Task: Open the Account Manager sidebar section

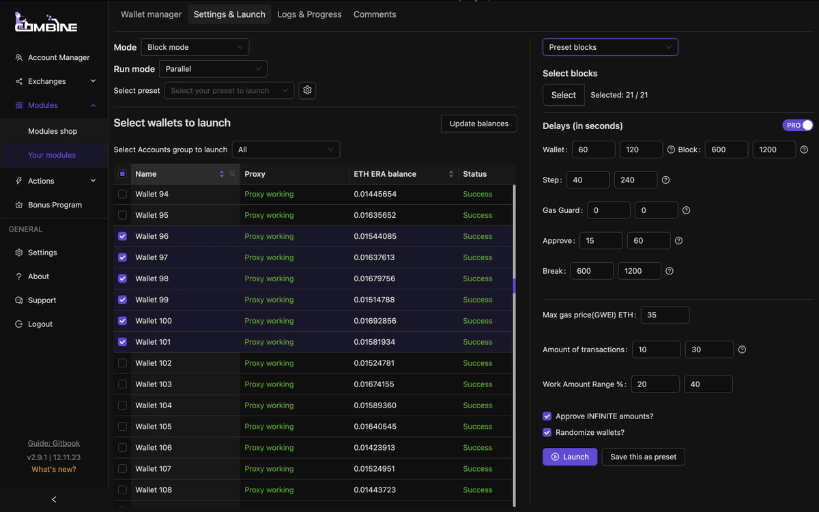Action: click(58, 57)
